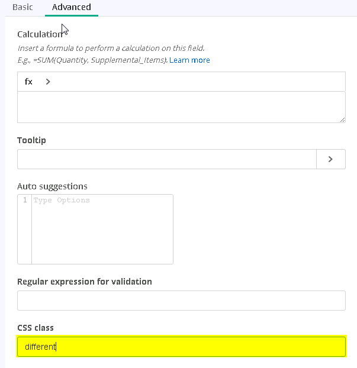Open the Learn more link
Image resolution: width=357 pixels, height=368 pixels.
189,60
